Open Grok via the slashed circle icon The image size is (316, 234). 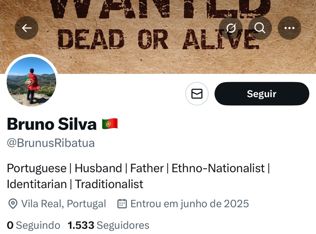tap(231, 28)
